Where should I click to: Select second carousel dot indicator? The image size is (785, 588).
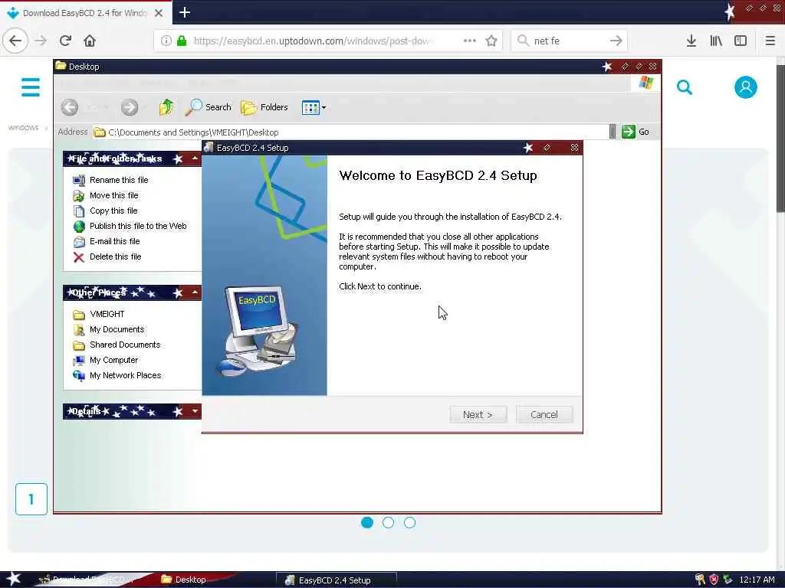[x=388, y=522]
